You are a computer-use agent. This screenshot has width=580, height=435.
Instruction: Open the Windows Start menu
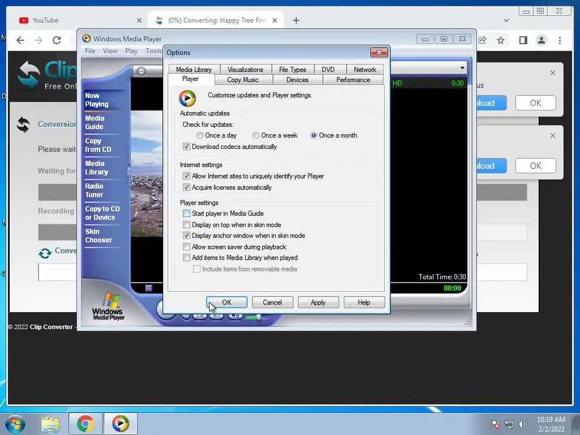tap(15, 424)
